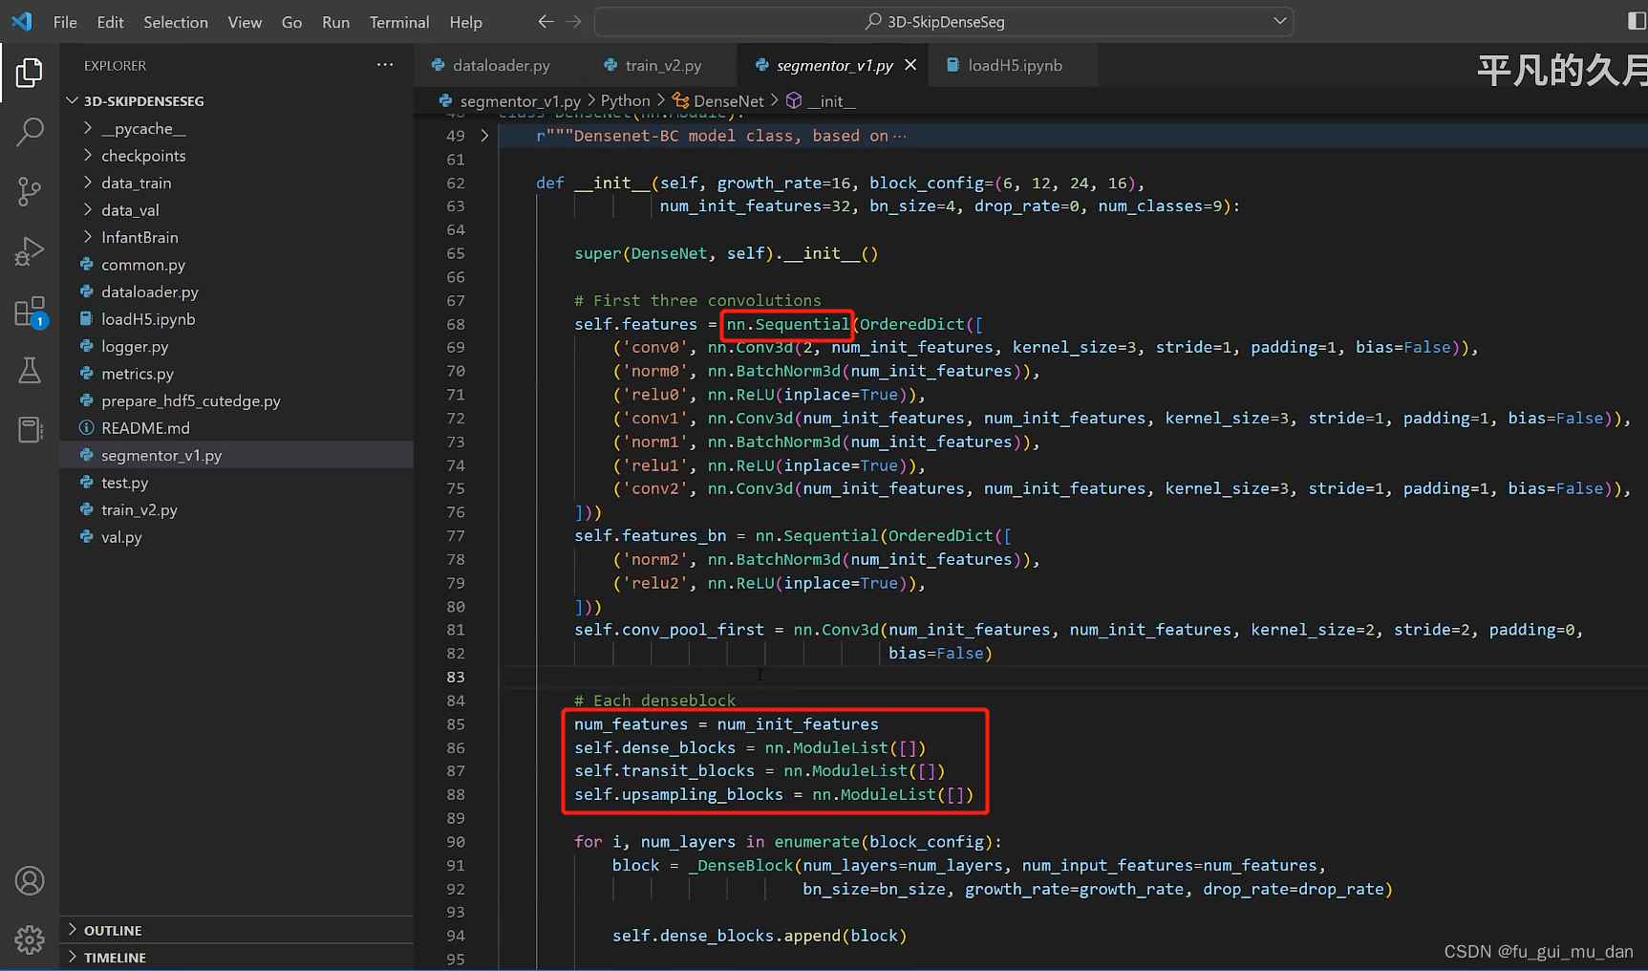Open Explorer more actions ellipsis

(x=385, y=65)
